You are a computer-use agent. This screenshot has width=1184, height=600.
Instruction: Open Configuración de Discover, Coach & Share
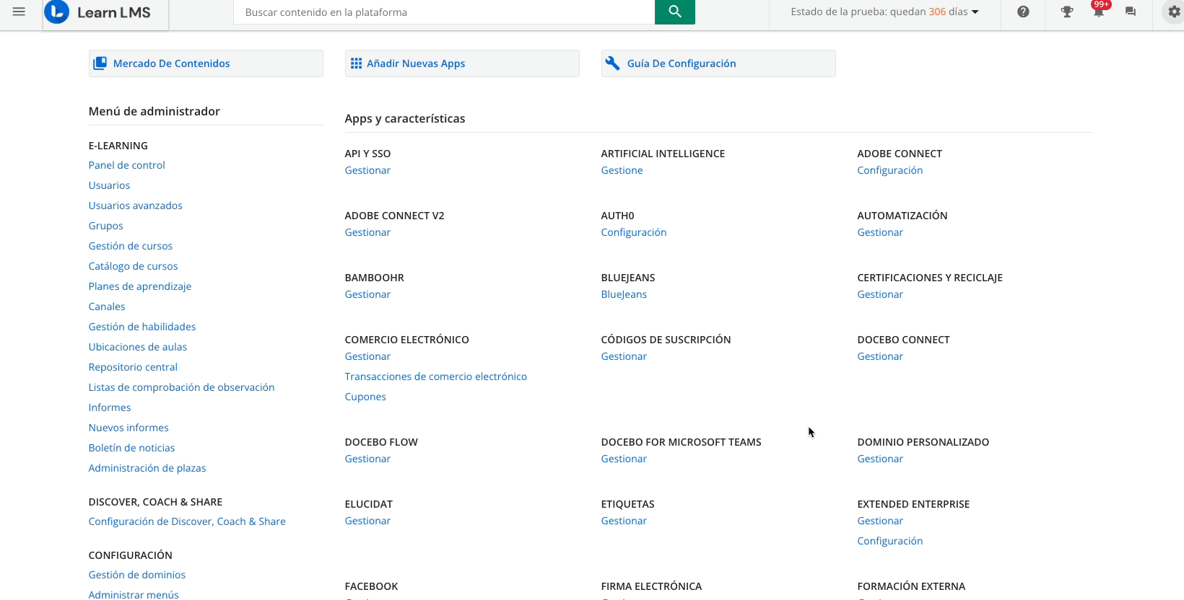pyautogui.click(x=186, y=521)
